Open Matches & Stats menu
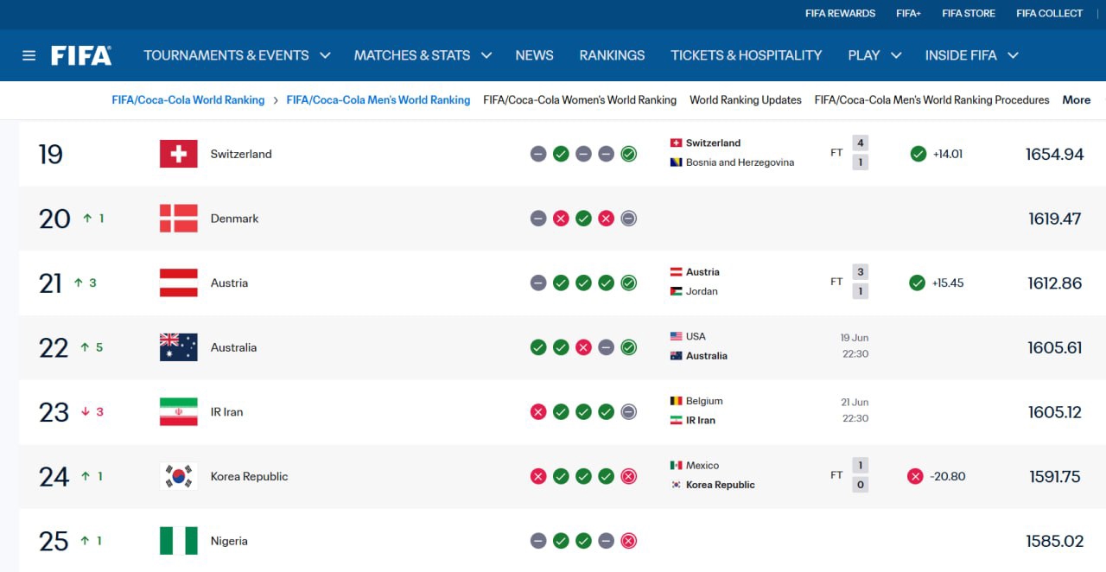 [412, 55]
